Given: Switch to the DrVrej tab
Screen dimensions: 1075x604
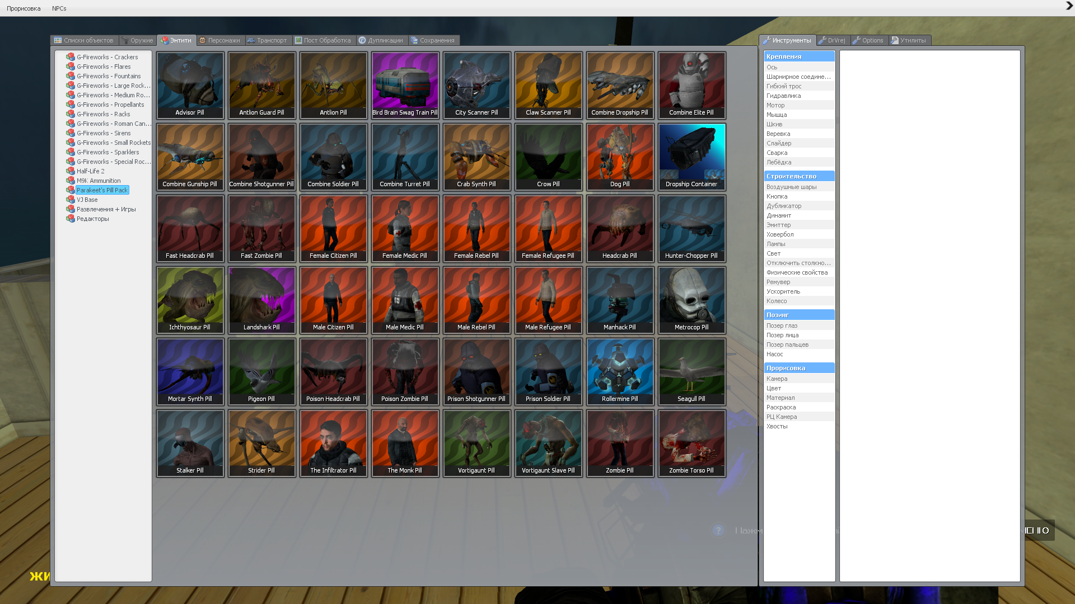Looking at the screenshot, I should click(x=833, y=40).
